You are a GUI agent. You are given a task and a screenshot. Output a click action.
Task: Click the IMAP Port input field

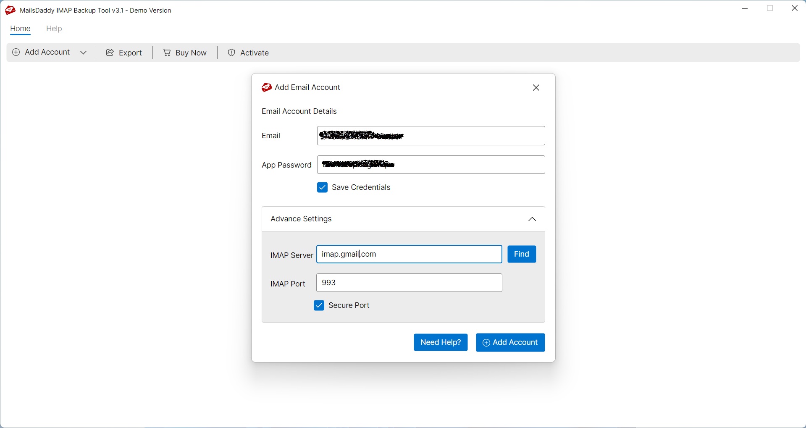click(x=409, y=283)
